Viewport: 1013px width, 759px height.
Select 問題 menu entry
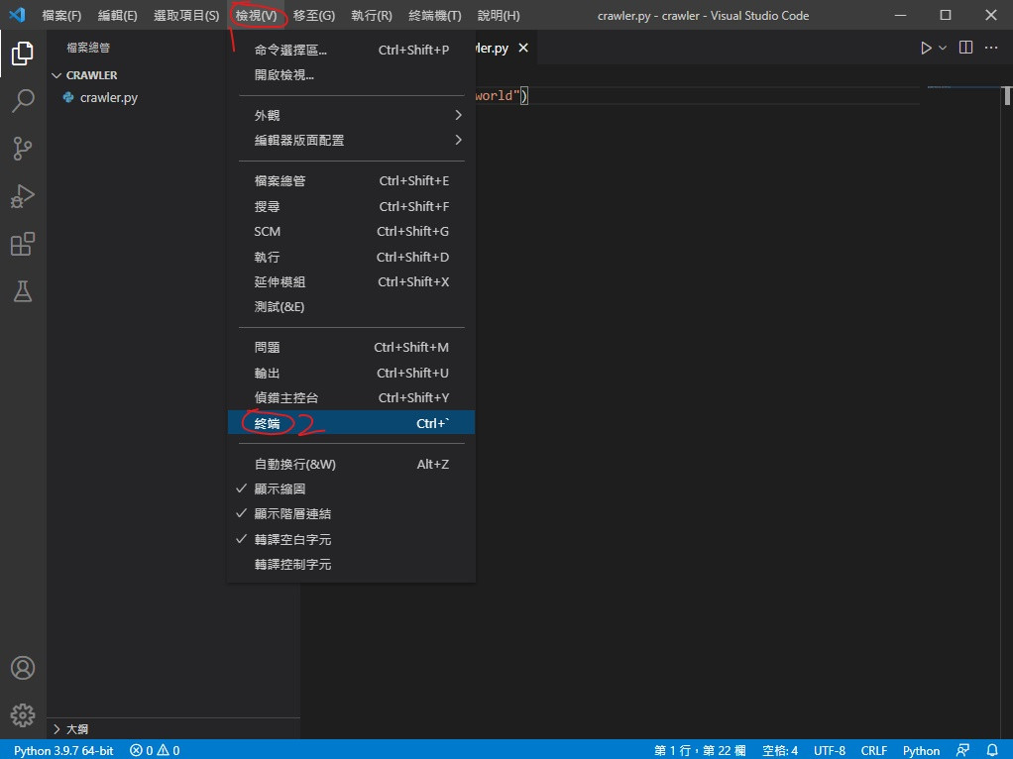352,347
